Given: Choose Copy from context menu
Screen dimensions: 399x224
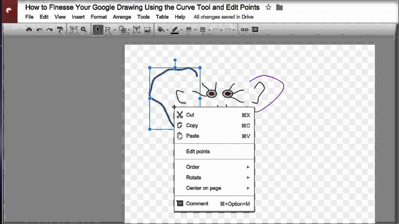Looking at the screenshot, I should point(214,126).
